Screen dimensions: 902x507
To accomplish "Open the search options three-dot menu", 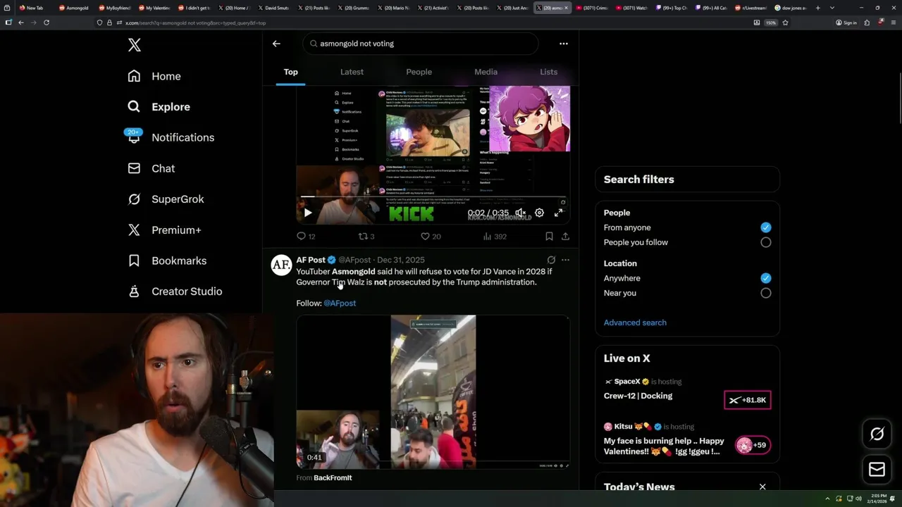I will [564, 44].
